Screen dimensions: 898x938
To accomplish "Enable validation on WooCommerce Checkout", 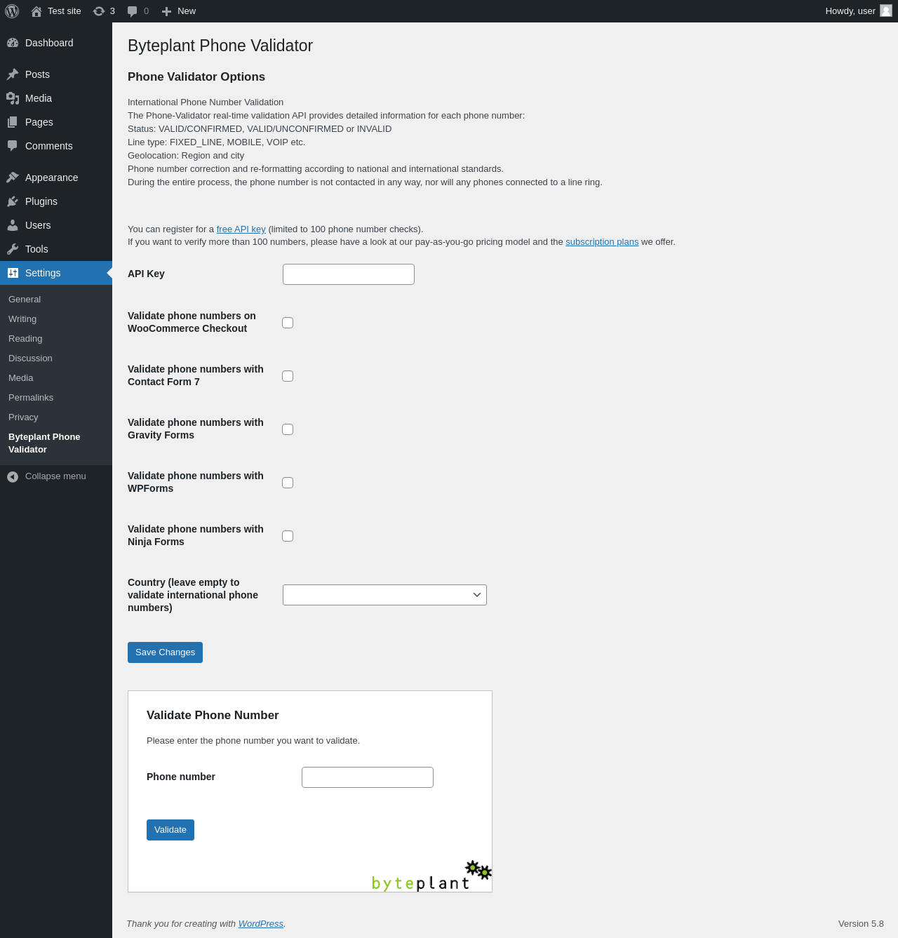I will coord(288,323).
